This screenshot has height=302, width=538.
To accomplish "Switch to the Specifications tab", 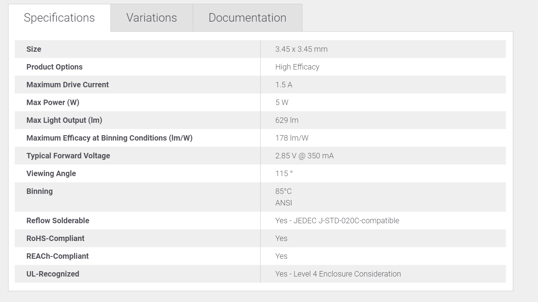I will click(59, 18).
